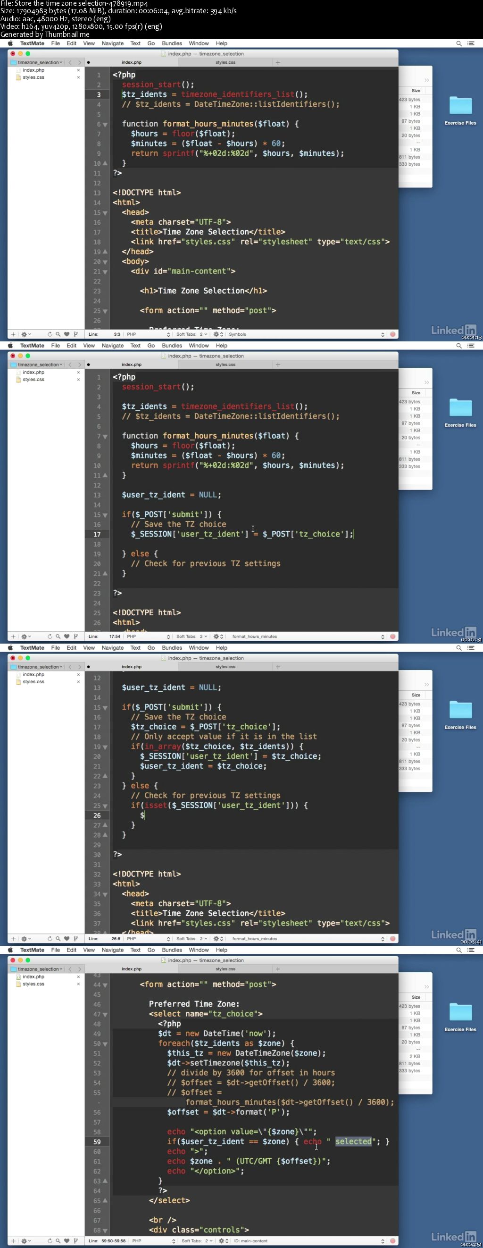Click file browser forward arrow in the 00:02:31 frame
Image resolution: width=483 pixels, height=1248 pixels.
79,365
